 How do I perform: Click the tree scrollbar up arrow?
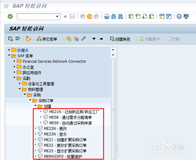tap(113, 50)
